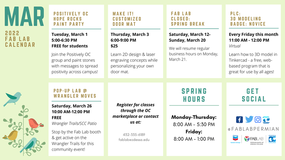Click the Pop-Up Lab @ Wrangler Moves heading
Screen dimensions: 285x160
[75, 93]
